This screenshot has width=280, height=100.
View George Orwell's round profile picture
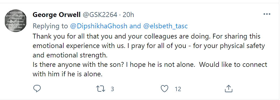15,21
